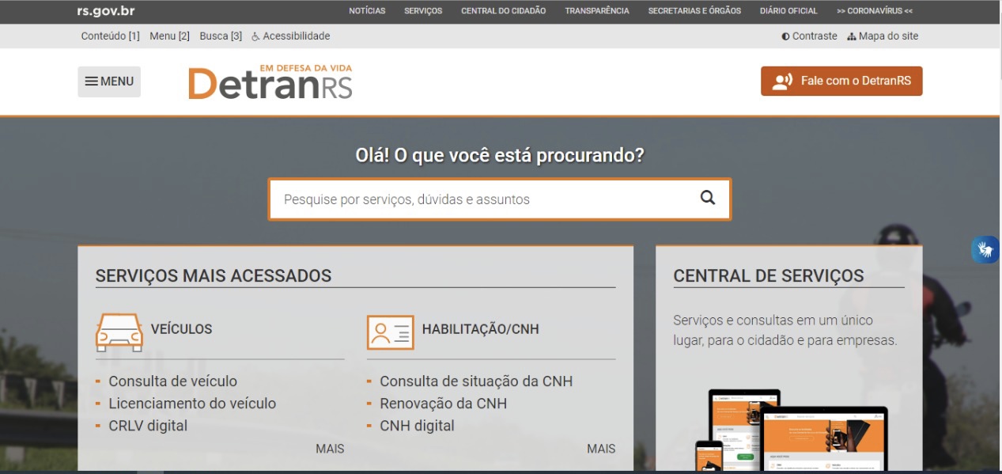Click Fale com o DetranRS button
Viewport: 1002px width, 474px height.
(x=841, y=81)
